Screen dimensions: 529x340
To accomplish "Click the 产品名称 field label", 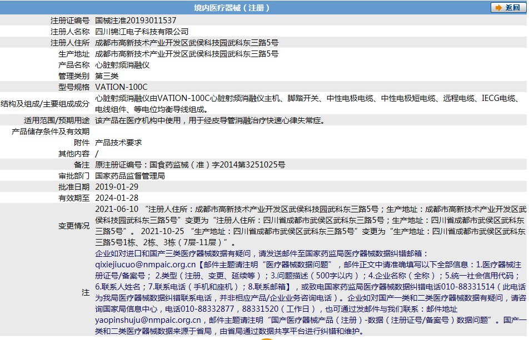I will click(74, 65).
